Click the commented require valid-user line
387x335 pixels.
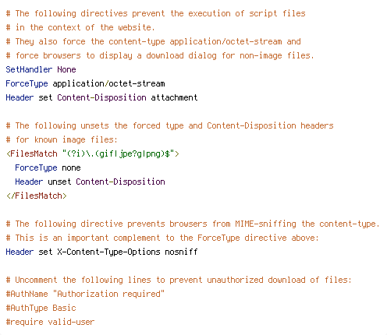50,322
